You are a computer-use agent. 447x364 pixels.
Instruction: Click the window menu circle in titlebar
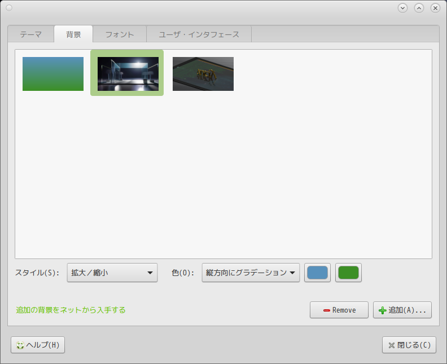(x=9, y=8)
